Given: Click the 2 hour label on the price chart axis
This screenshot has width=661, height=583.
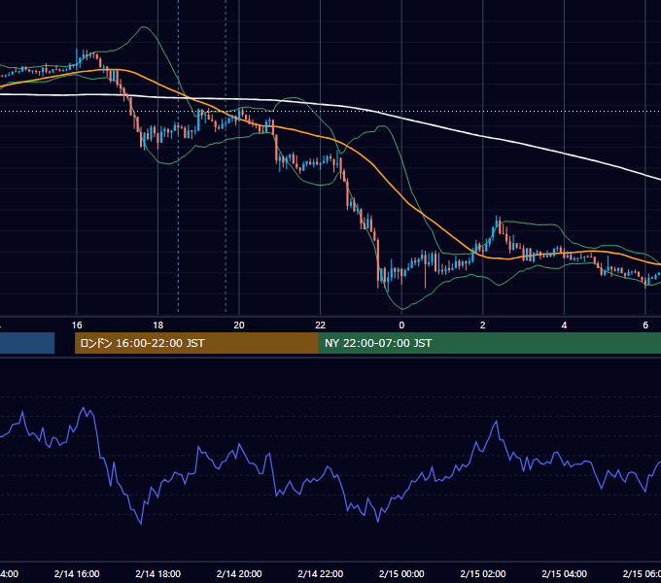Looking at the screenshot, I should [x=483, y=326].
